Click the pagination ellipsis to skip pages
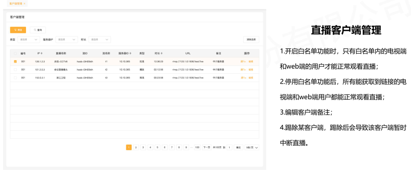This screenshot has width=411, height=174. coord(192,147)
